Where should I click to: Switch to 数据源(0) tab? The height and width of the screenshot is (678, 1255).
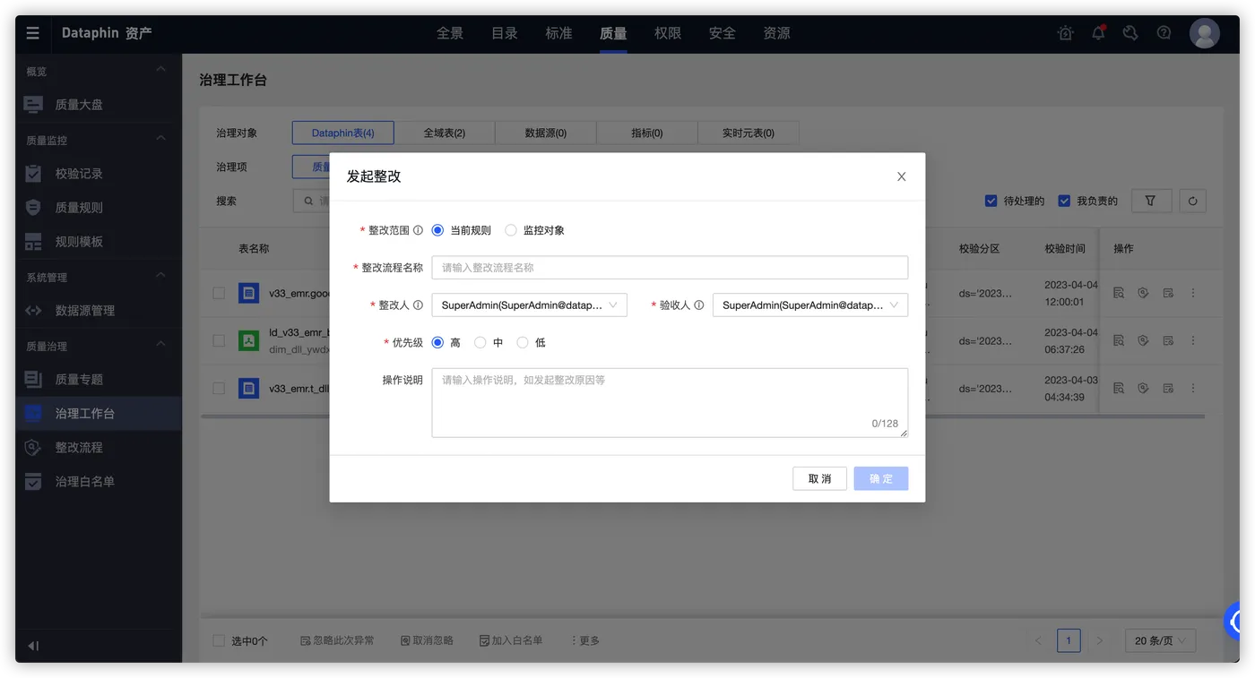pos(546,133)
